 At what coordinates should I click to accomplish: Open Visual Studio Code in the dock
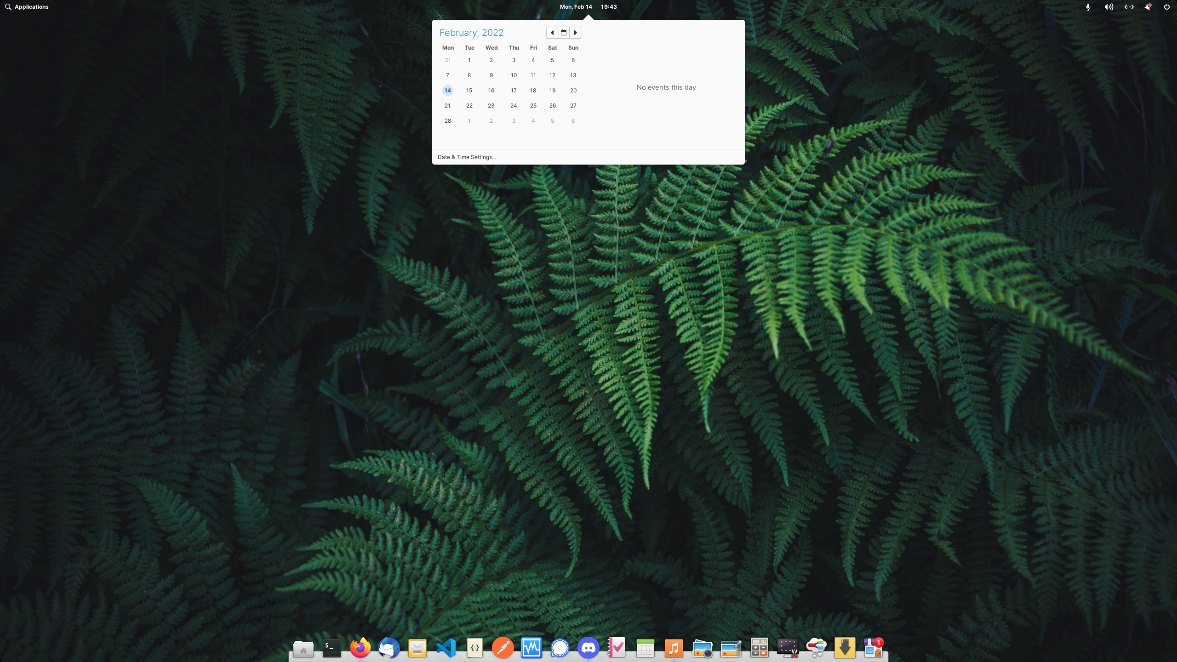(446, 648)
